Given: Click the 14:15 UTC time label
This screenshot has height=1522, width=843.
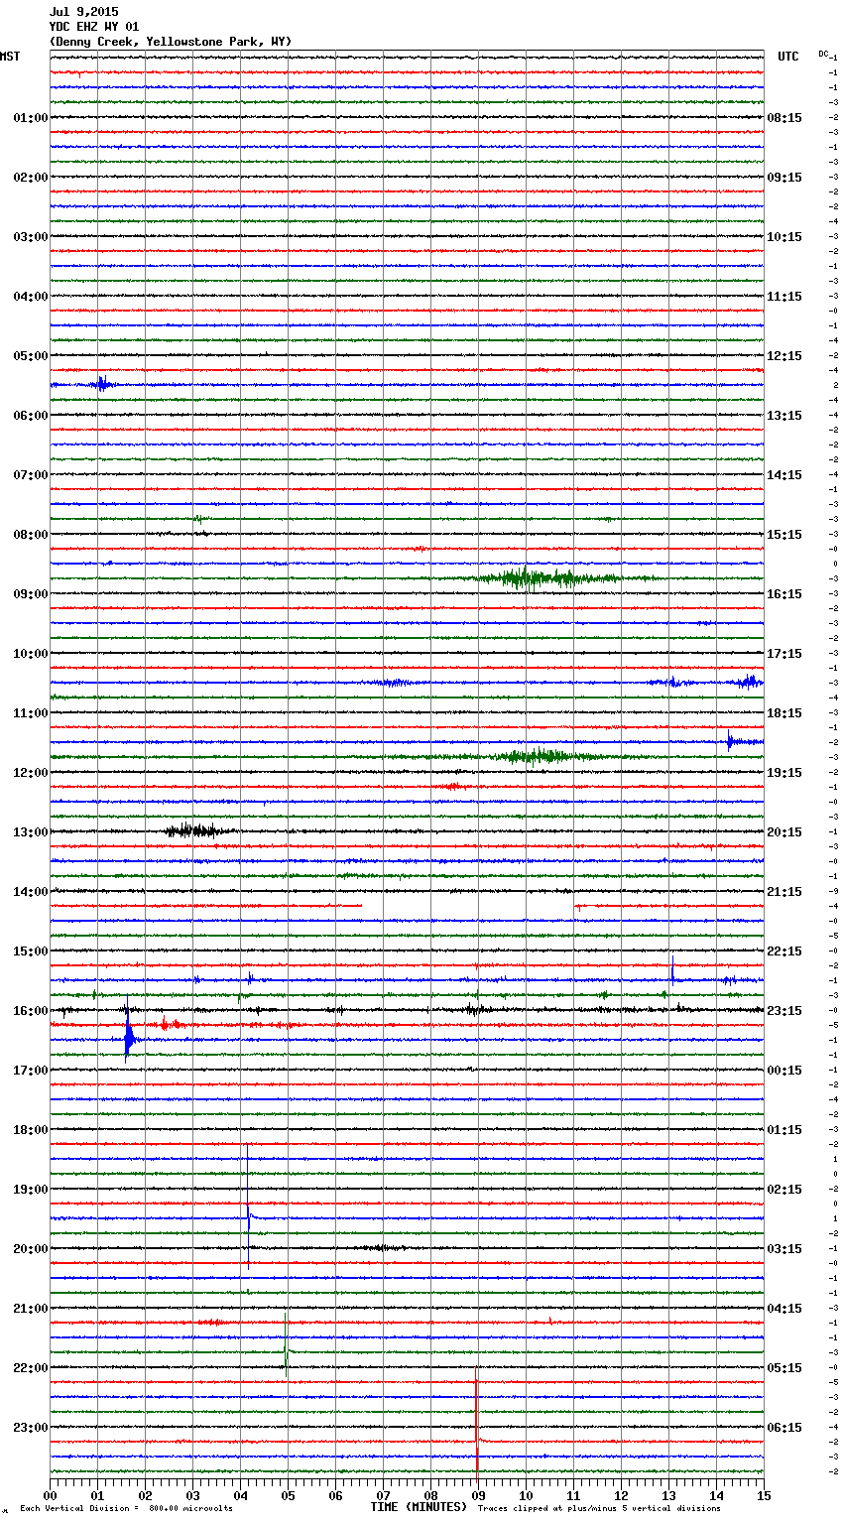Looking at the screenshot, I should (784, 475).
